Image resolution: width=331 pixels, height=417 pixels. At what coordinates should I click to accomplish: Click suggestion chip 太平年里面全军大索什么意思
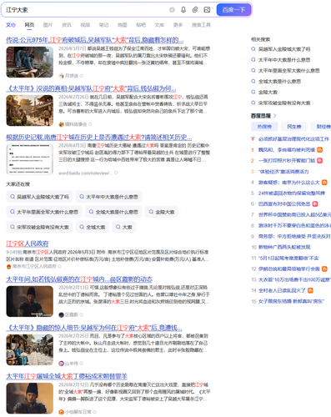[44, 212]
